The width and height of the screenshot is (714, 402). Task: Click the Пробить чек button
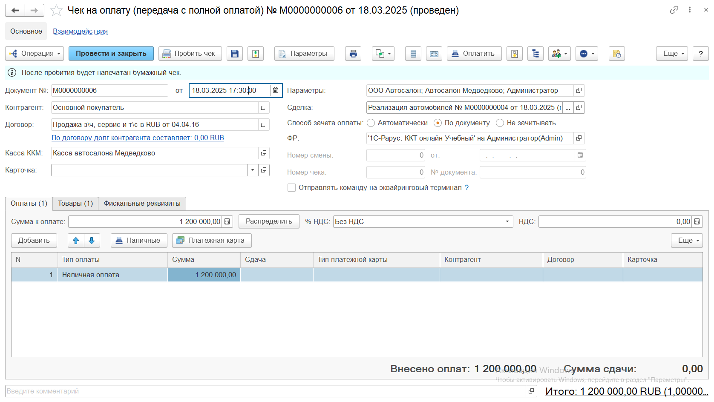point(190,54)
